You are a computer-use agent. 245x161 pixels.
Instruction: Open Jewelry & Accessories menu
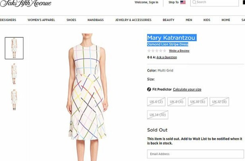coord(133,20)
